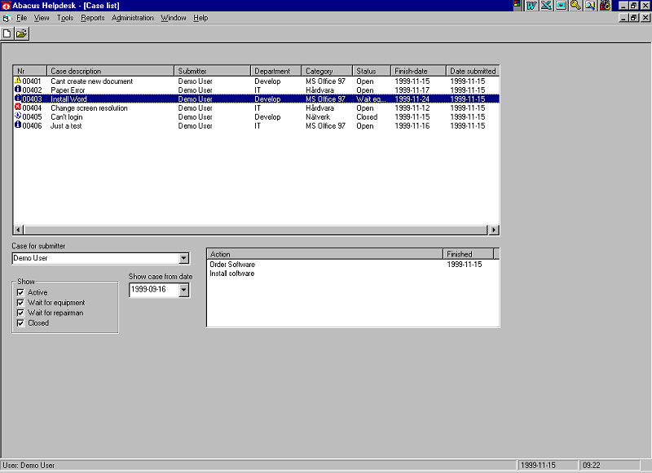The height and width of the screenshot is (473, 652).
Task: Click the case list left scroll arrow
Action: pos(18,230)
